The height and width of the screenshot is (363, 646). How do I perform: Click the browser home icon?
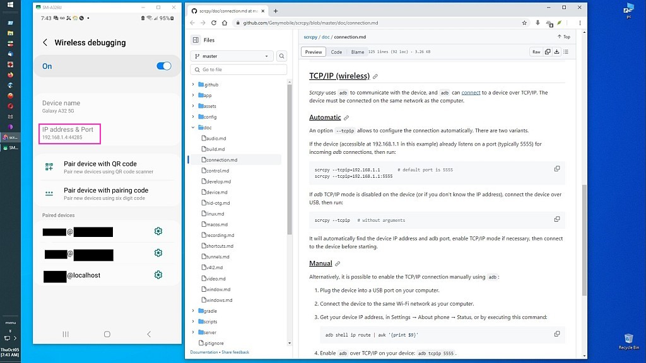tap(225, 23)
